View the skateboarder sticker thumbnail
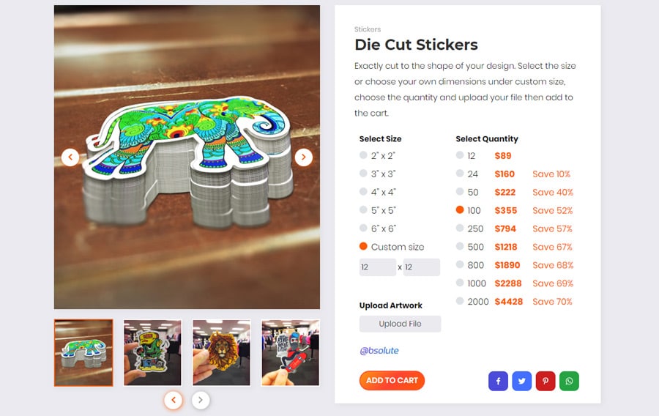Viewport: 659px width, 416px height. [x=291, y=352]
